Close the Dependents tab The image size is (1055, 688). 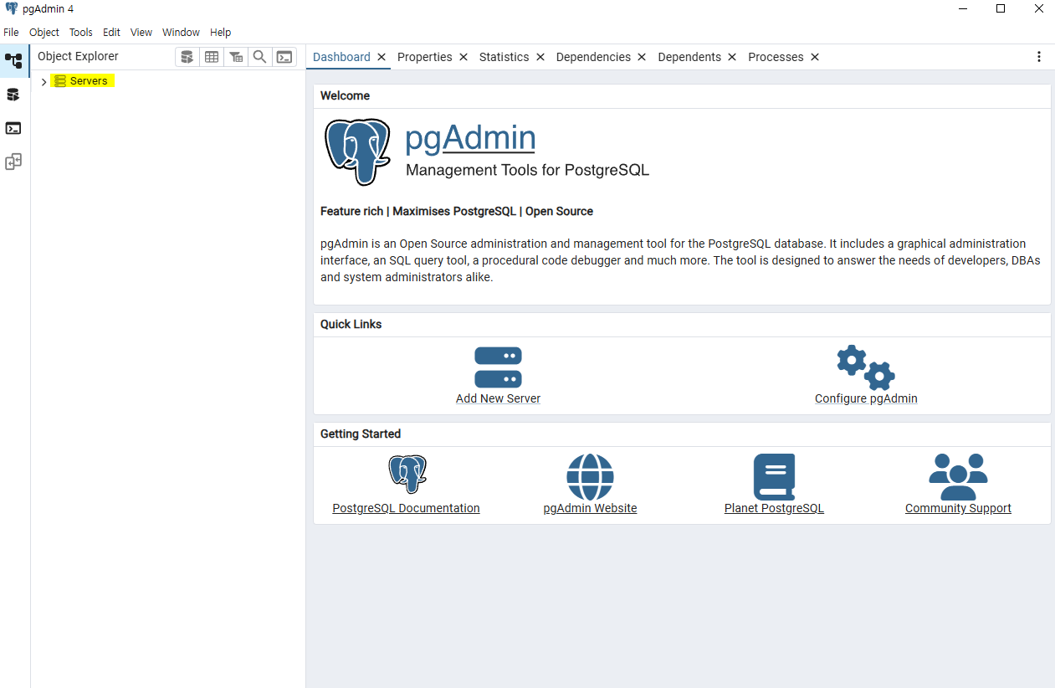click(732, 57)
